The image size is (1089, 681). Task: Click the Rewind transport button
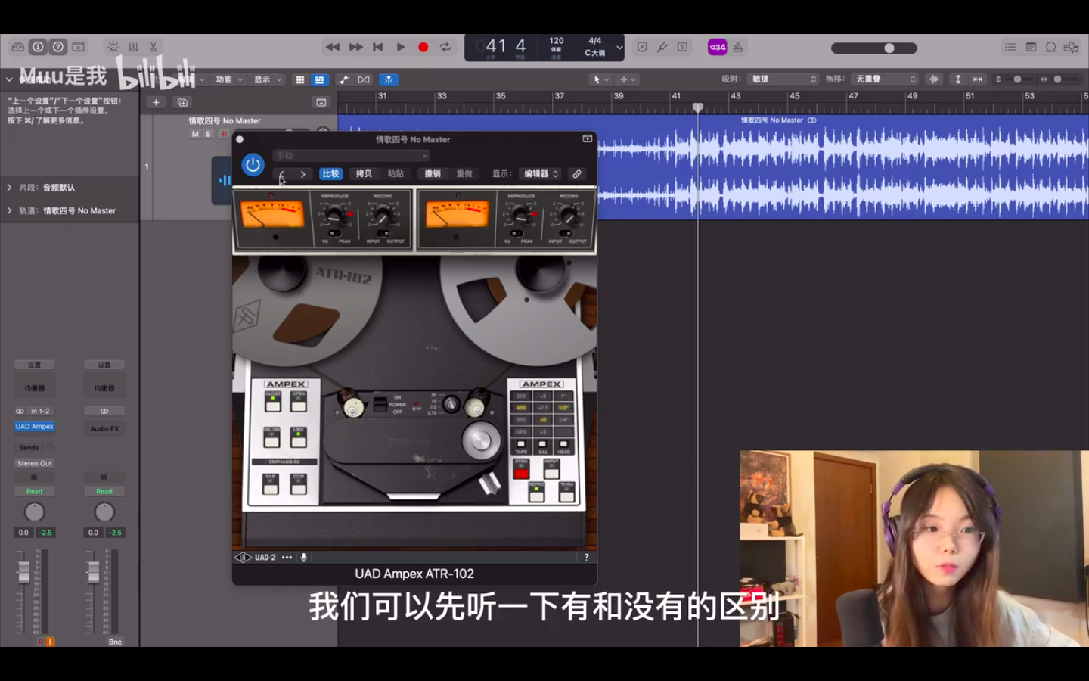pyautogui.click(x=332, y=47)
